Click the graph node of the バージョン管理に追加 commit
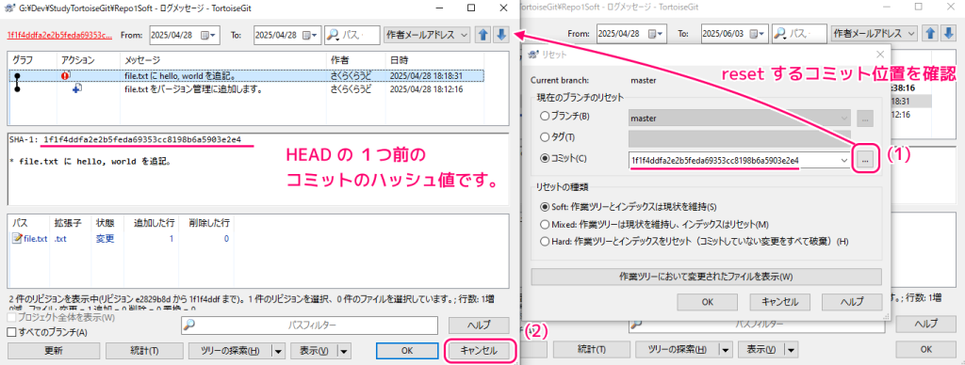Image resolution: width=965 pixels, height=365 pixels. 17,89
